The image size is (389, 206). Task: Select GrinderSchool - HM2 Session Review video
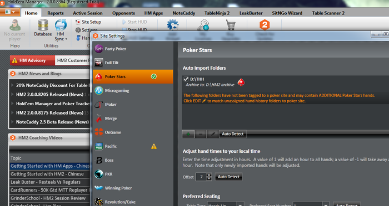pos(49,198)
